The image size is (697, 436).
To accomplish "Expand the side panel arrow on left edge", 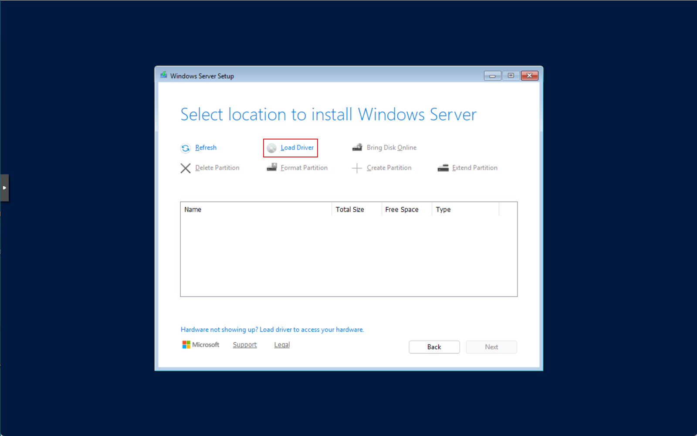I will 4,188.
